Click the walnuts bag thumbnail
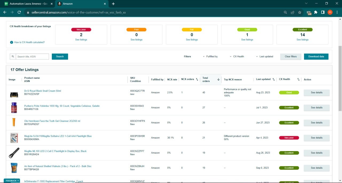This screenshot has width=342, height=183. (x=14, y=168)
